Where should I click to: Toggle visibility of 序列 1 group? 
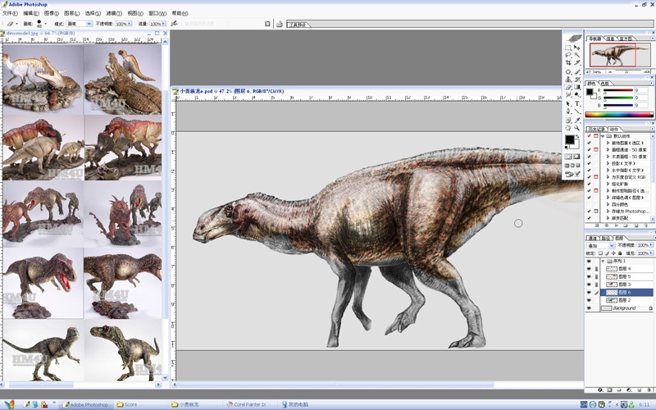pyautogui.click(x=589, y=261)
